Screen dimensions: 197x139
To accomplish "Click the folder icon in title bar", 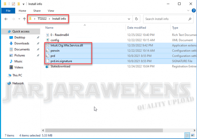I will point(5,4).
